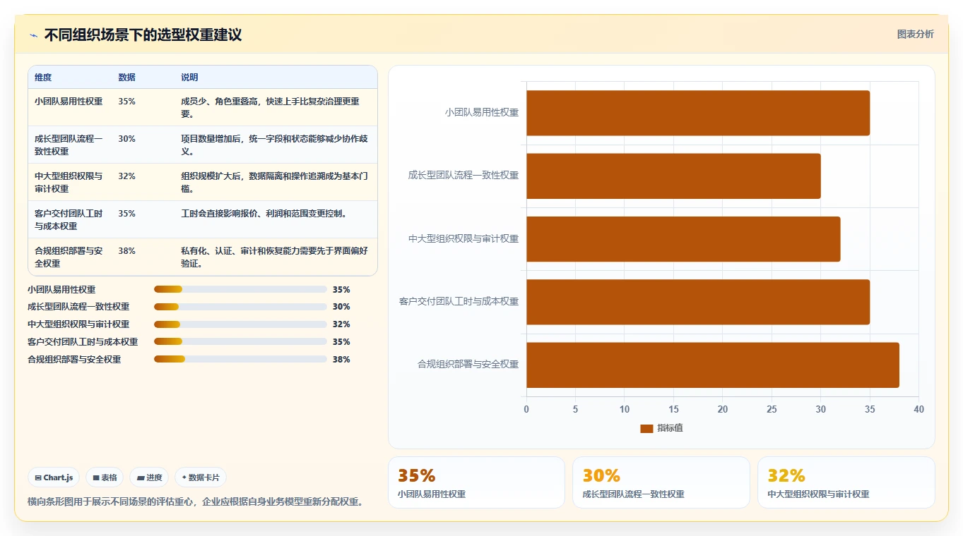The height and width of the screenshot is (536, 963).
Task: Click the 数据卡片 tag chip
Action: [x=201, y=477]
